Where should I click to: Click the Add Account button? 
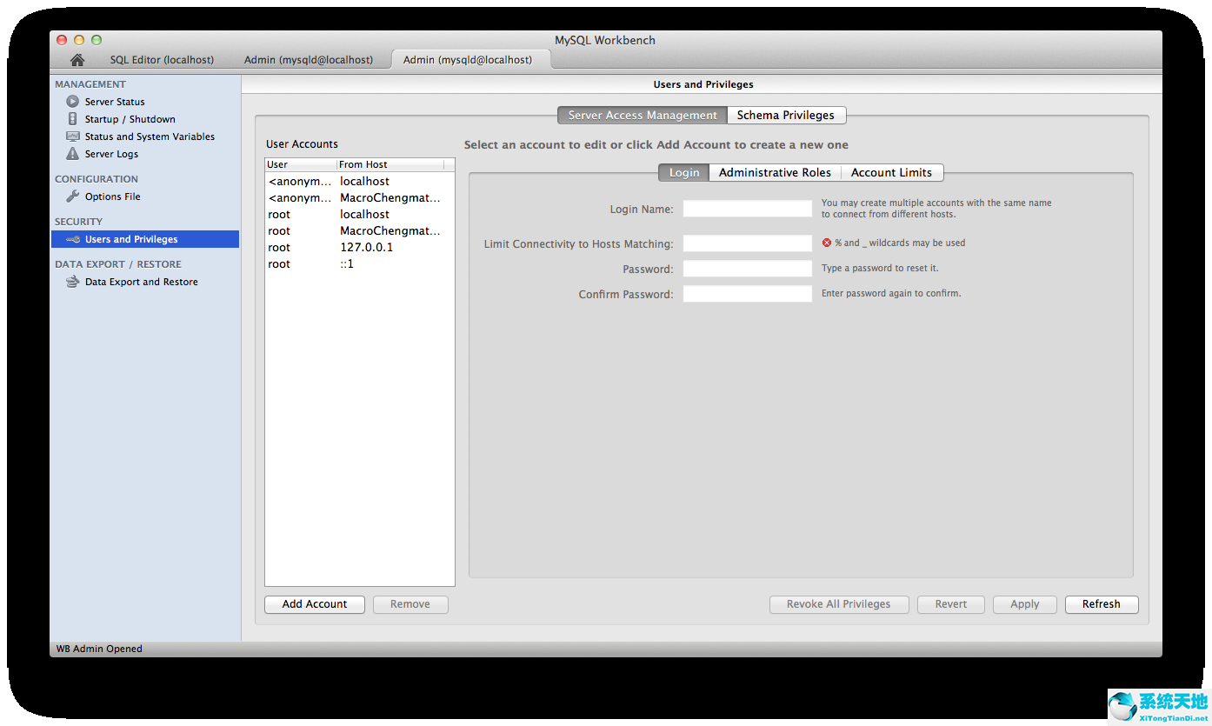pos(314,603)
